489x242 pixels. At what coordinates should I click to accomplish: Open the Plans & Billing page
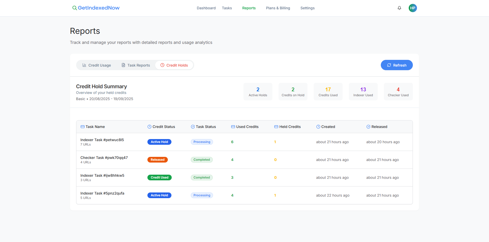278,8
